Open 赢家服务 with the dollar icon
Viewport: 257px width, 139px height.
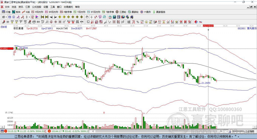tap(159, 12)
